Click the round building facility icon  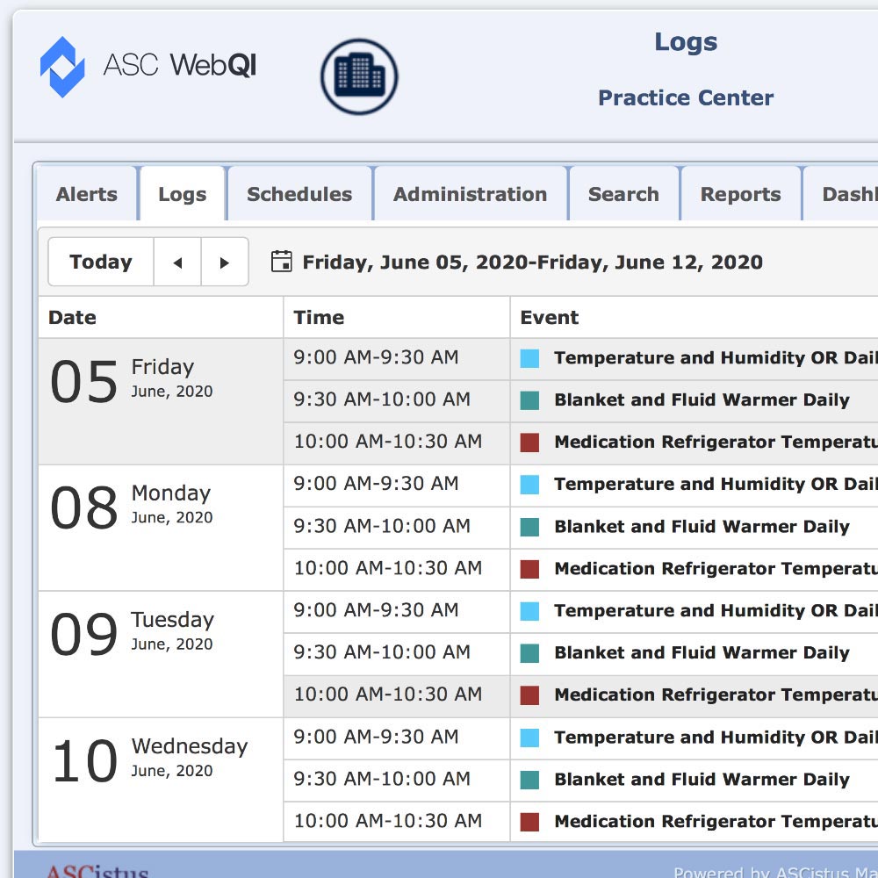(359, 76)
